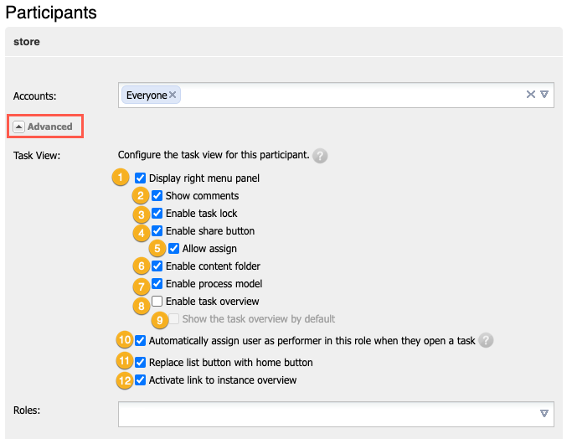This screenshot has width=572, height=444.
Task: Open help icon beside automatically assign user
Action: point(486,341)
